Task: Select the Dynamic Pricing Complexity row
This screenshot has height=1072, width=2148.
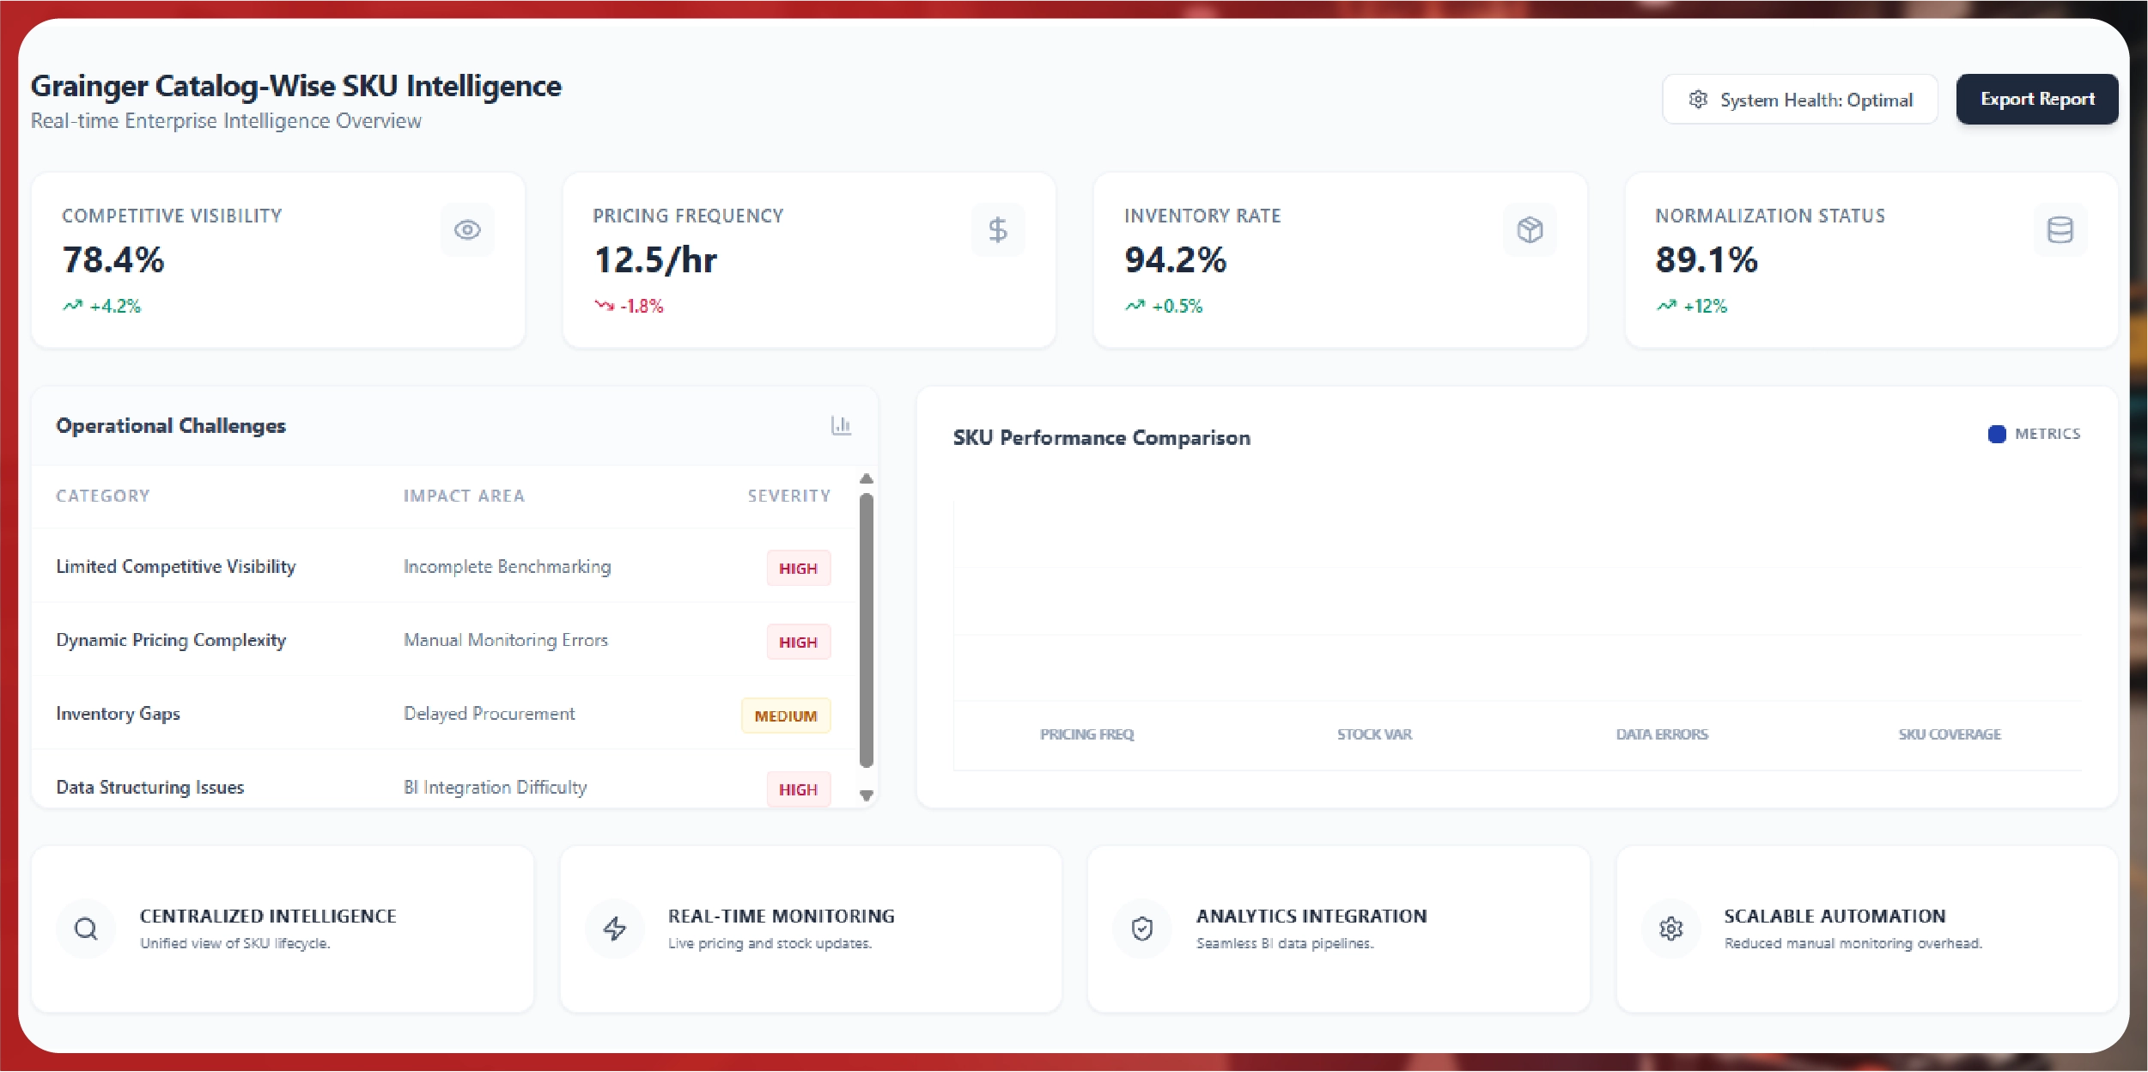Action: pos(171,640)
